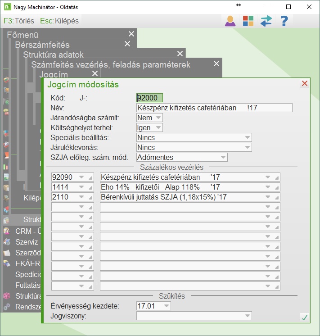Click the EKÁER truck icon in sidebar

click(x=6, y=263)
